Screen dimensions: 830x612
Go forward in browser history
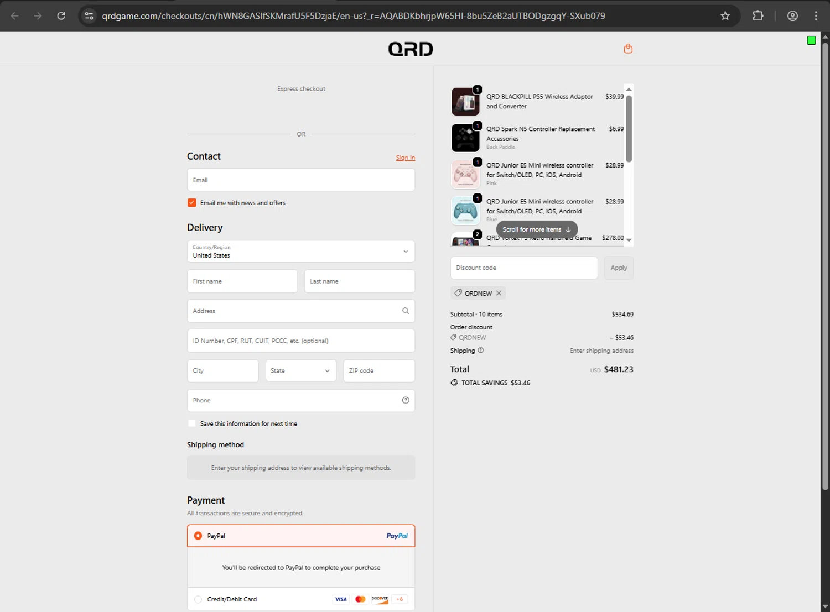(x=38, y=16)
